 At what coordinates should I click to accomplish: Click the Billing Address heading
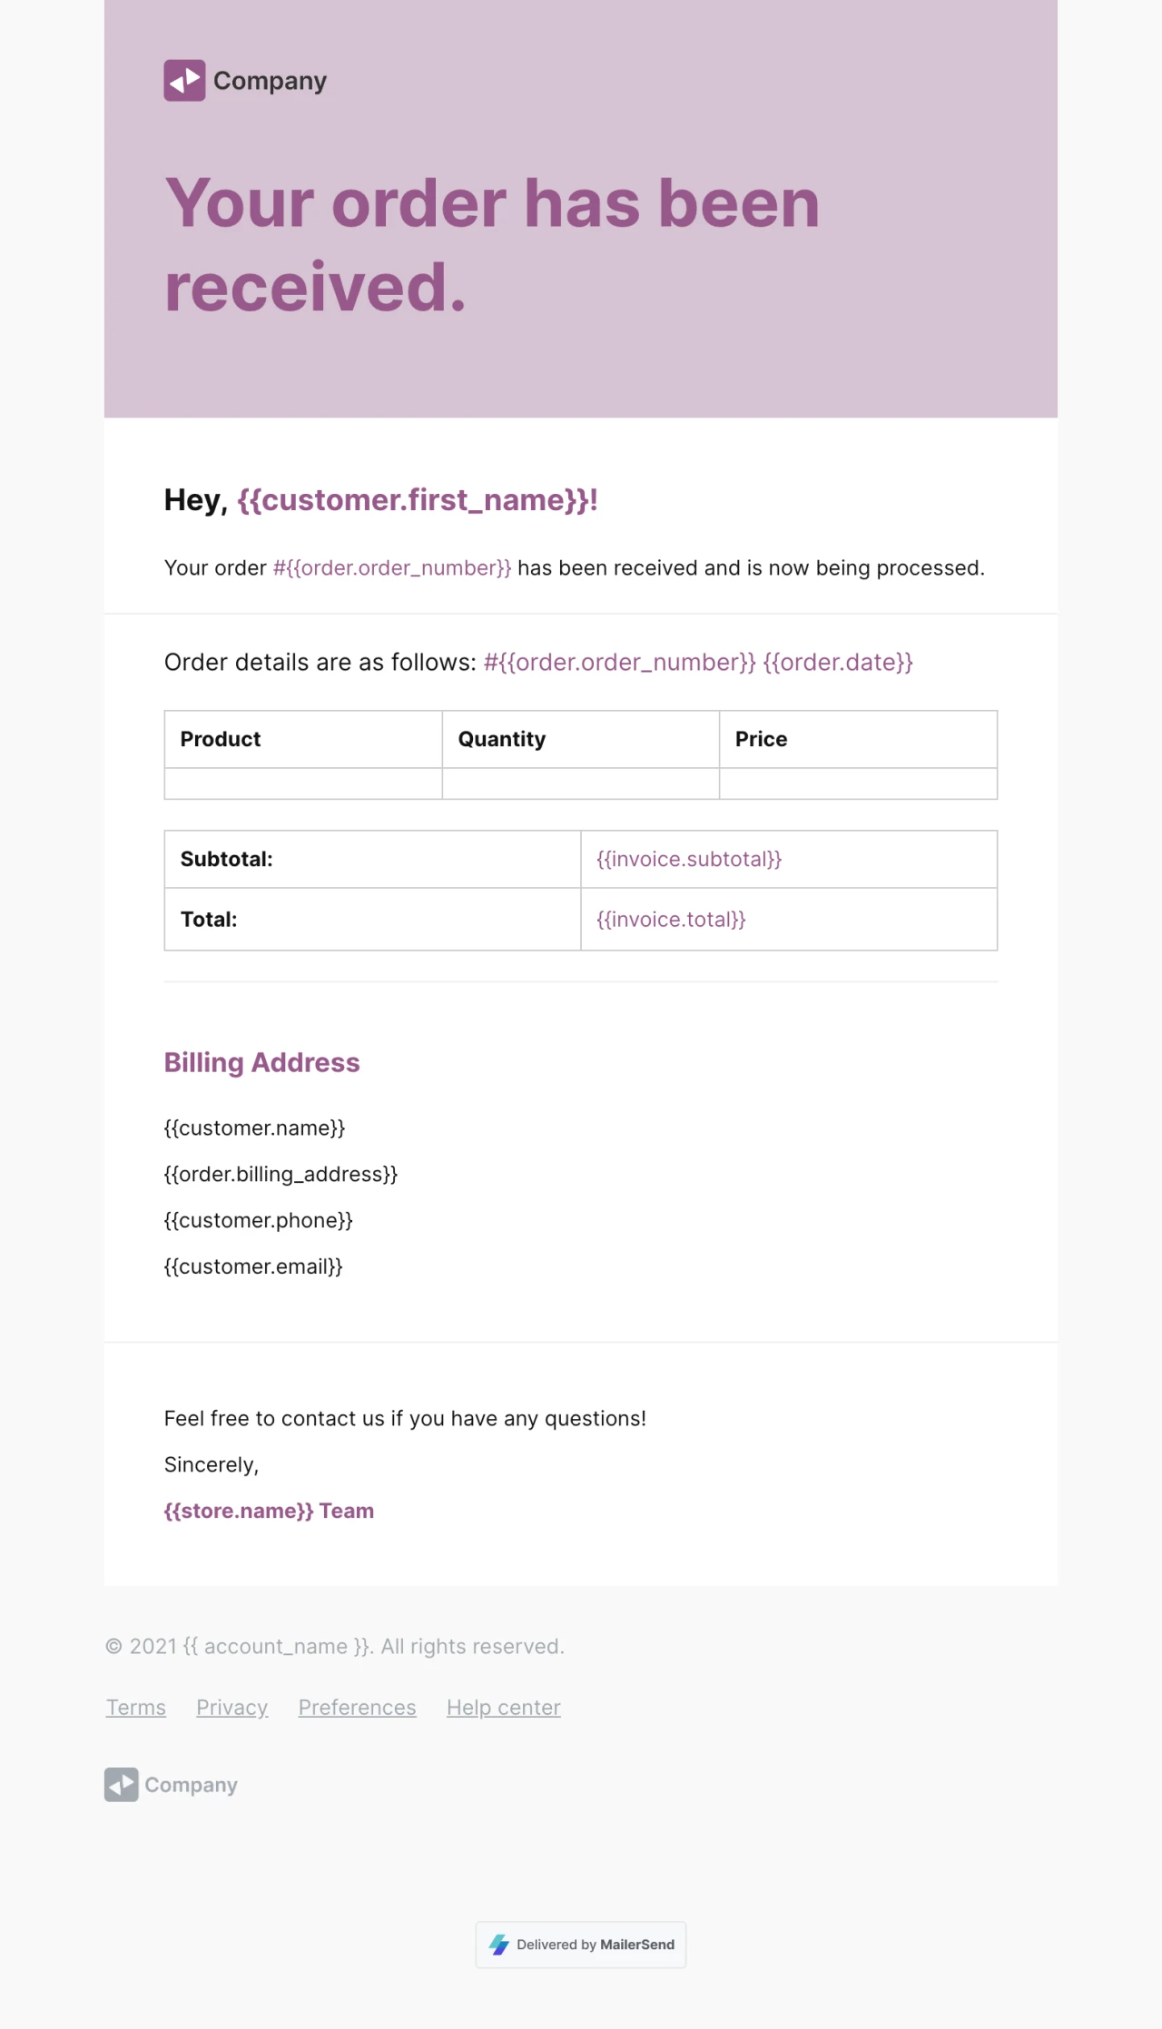click(x=261, y=1062)
